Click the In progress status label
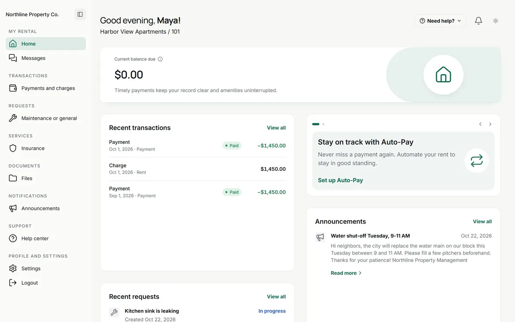The width and height of the screenshot is (515, 322). click(x=272, y=311)
